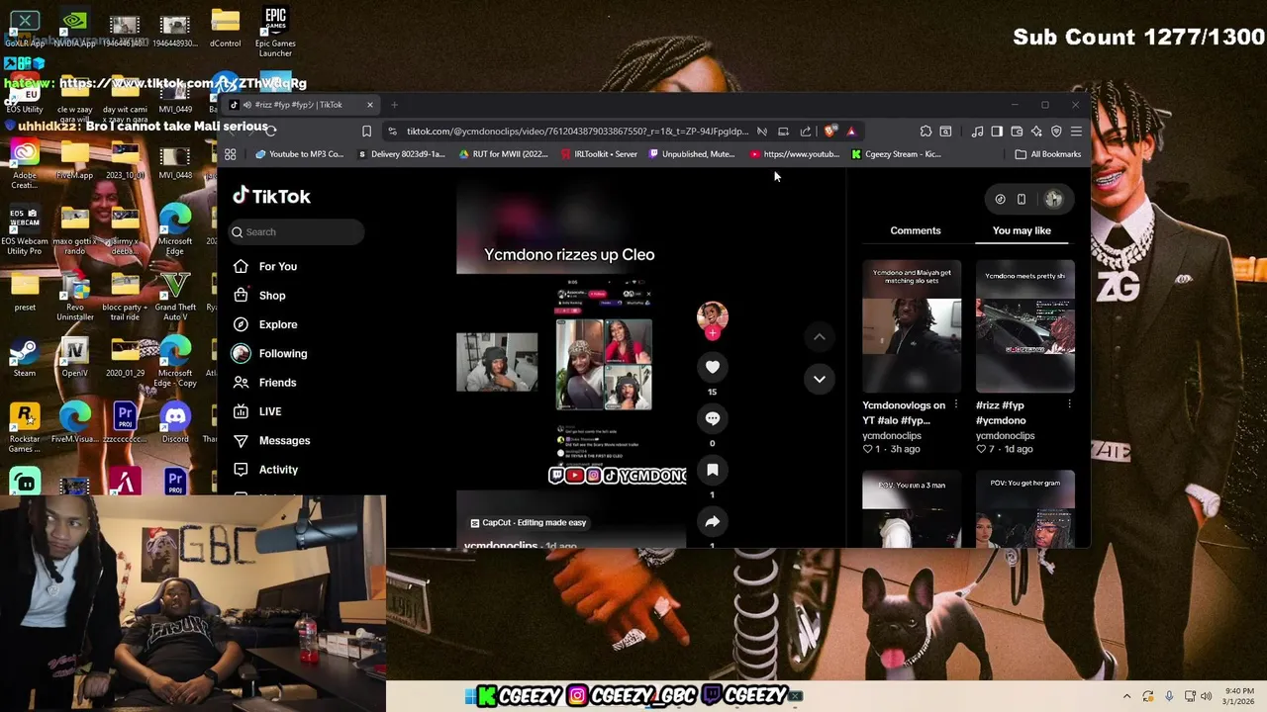Go to the next video with the down arrow

pyautogui.click(x=820, y=379)
